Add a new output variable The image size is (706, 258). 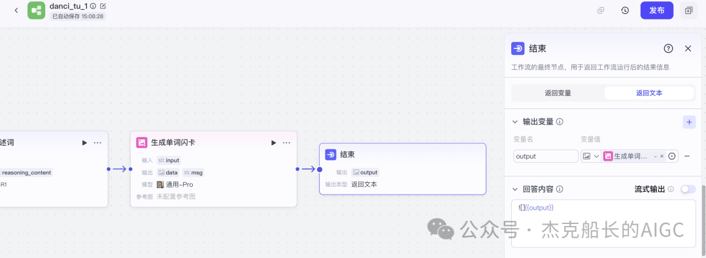click(690, 121)
